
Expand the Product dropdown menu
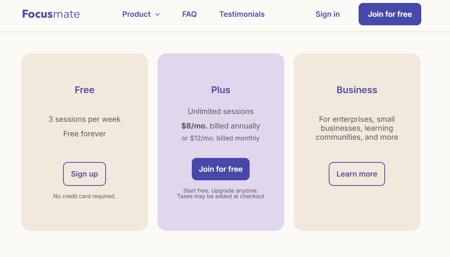tap(141, 14)
